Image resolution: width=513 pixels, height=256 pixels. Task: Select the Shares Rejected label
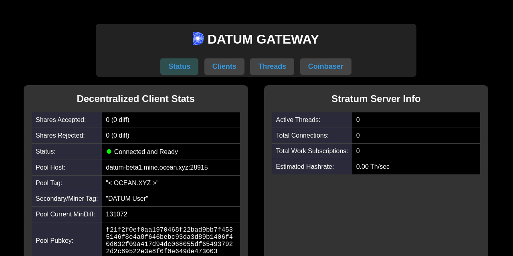pos(60,136)
